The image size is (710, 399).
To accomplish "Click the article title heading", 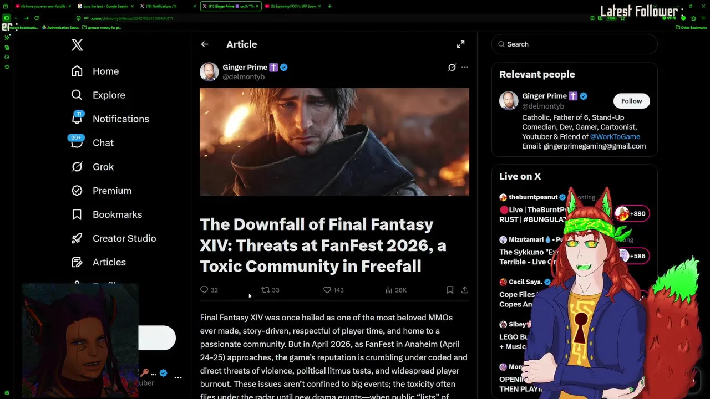I will click(x=323, y=245).
